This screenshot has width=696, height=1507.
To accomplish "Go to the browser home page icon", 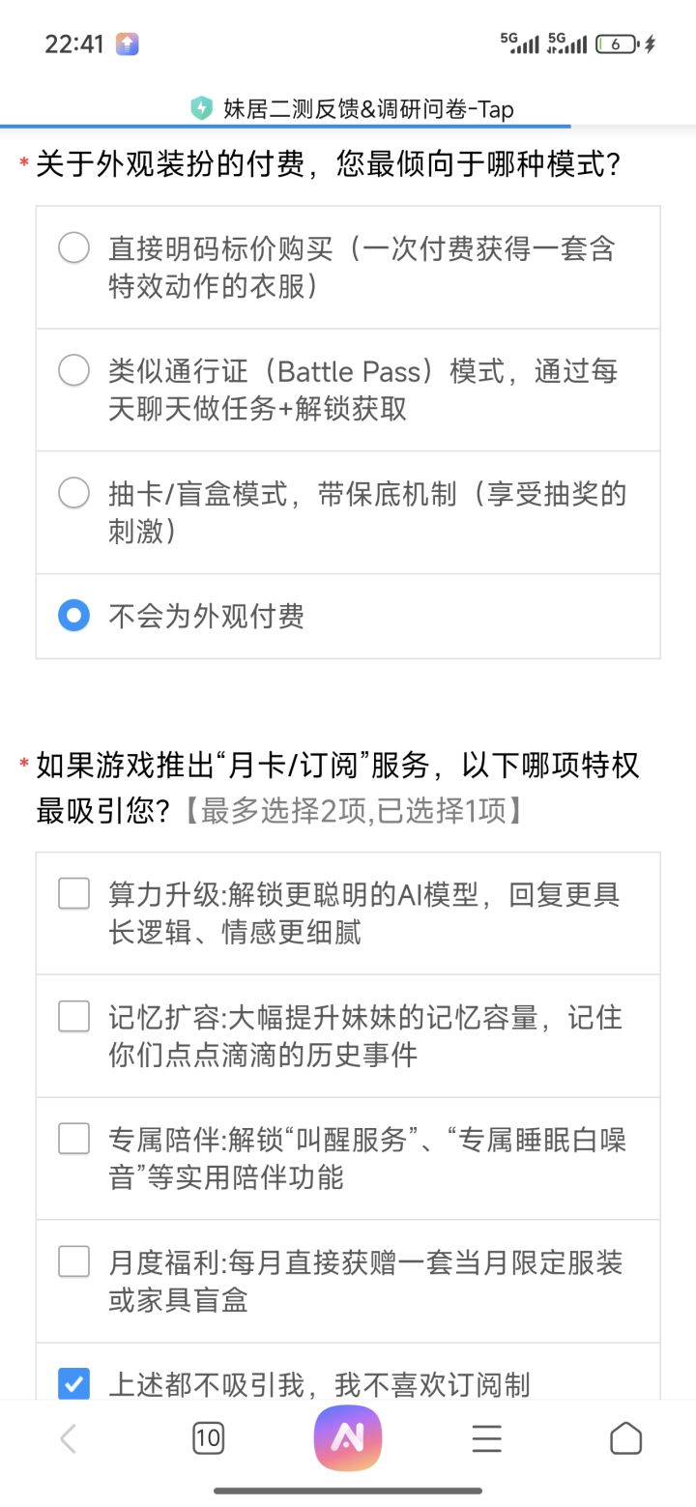I will click(x=625, y=1438).
